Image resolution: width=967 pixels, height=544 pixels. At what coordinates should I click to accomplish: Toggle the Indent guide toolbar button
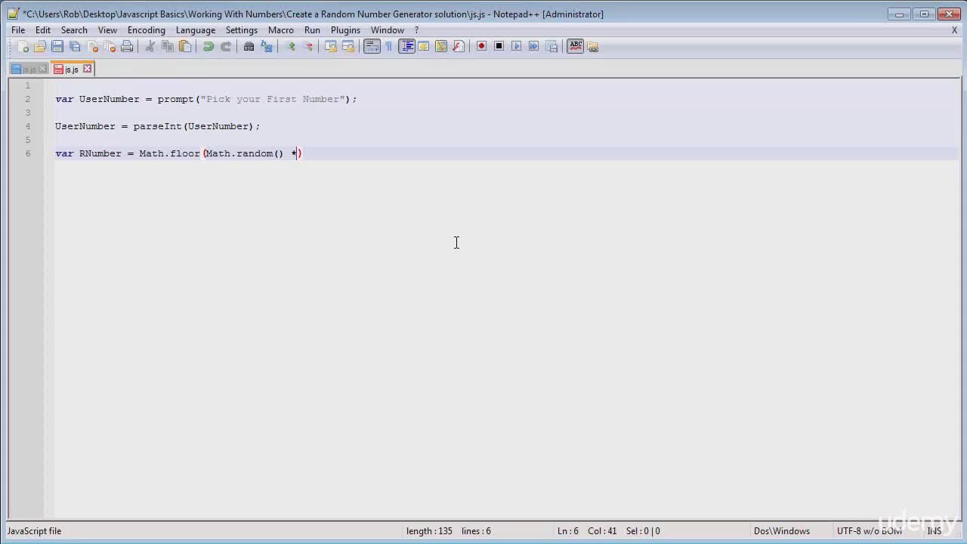406,46
